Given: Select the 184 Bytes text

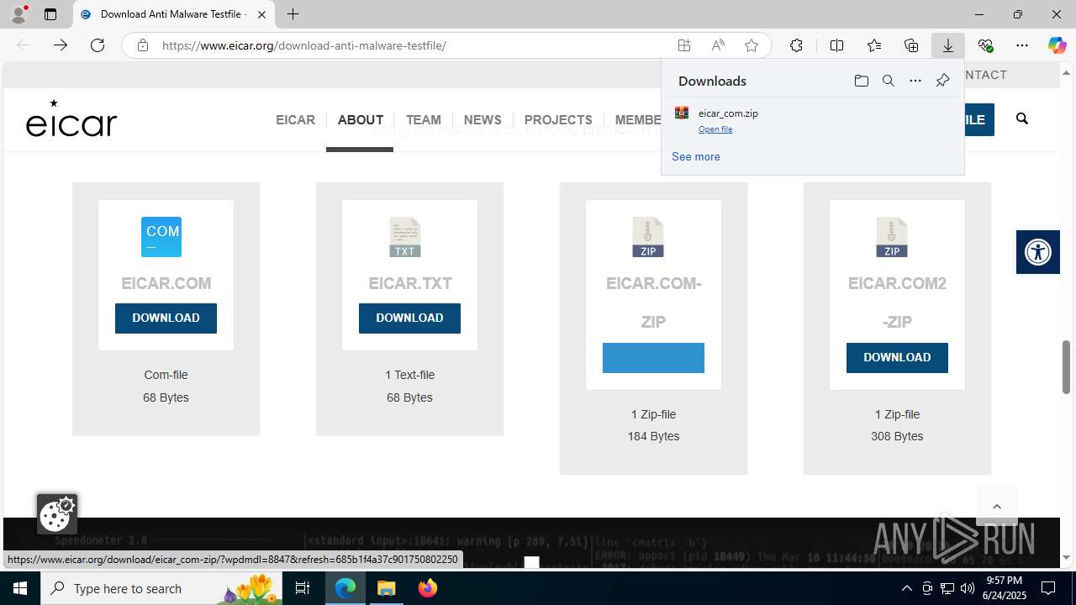Looking at the screenshot, I should [653, 436].
